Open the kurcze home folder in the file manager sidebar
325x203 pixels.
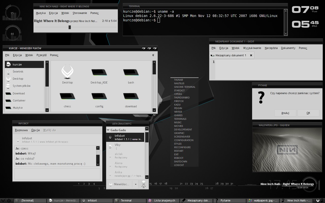tap(24, 64)
